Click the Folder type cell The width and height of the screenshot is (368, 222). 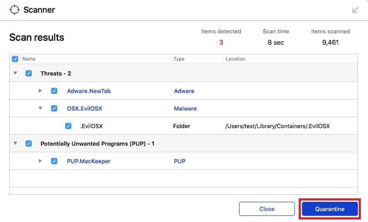click(181, 126)
